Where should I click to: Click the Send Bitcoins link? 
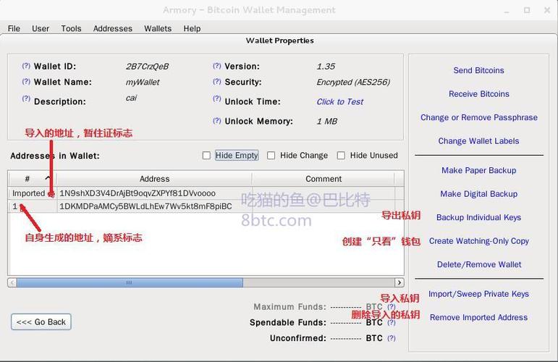(x=478, y=70)
